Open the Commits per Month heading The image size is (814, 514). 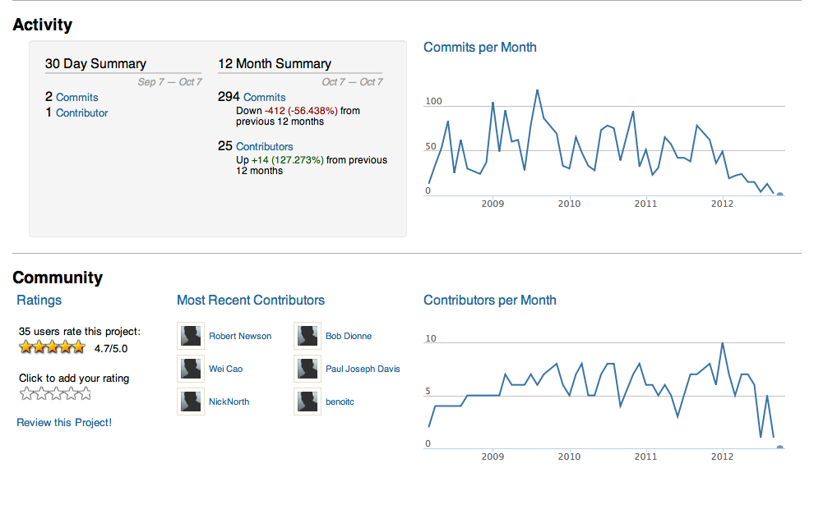479,48
